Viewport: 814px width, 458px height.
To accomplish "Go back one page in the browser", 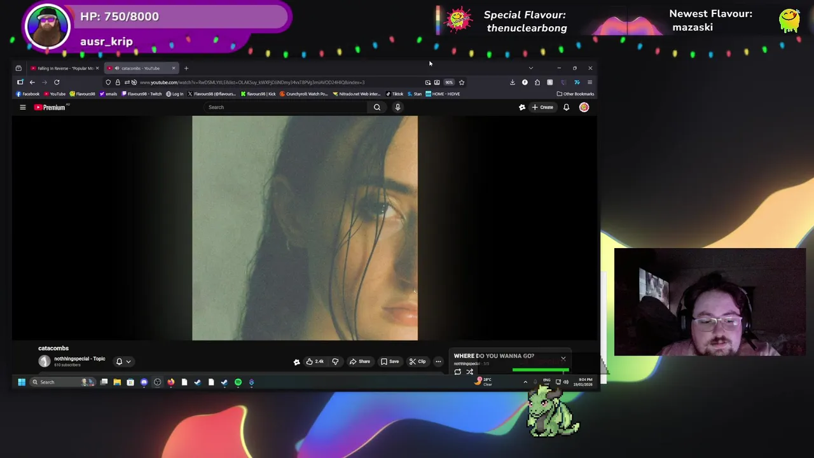I will point(32,82).
